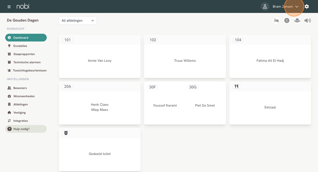Screen dimensions: 318x172
Task: Open the hamburger navigation menu
Action: point(9,7)
